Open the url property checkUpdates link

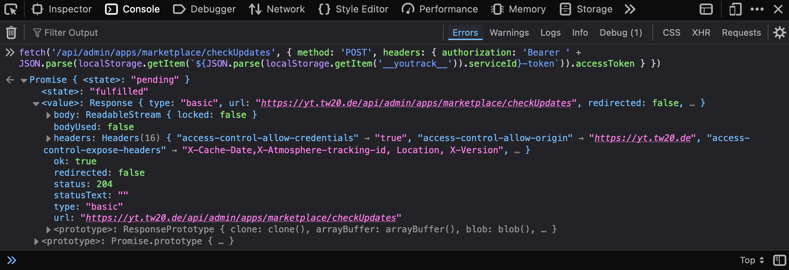[x=241, y=218]
